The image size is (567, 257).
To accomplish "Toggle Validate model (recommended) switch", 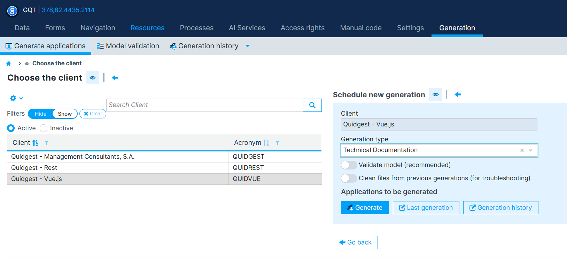I will click(349, 165).
